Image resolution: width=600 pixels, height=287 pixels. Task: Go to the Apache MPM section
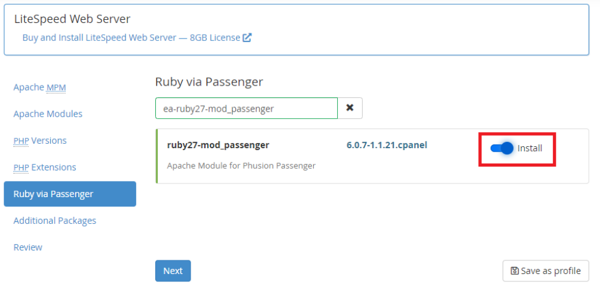coord(40,87)
